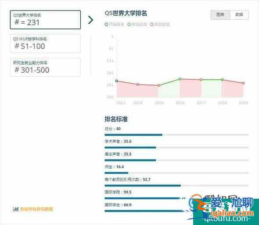Switch to the 图表 chart view tab
This screenshot has width=259, height=225.
[x=220, y=15]
